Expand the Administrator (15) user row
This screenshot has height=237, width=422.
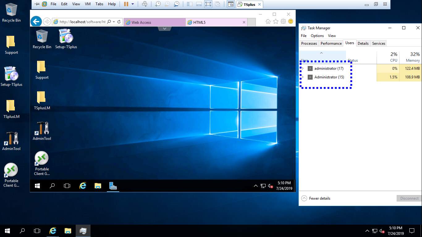(303, 77)
